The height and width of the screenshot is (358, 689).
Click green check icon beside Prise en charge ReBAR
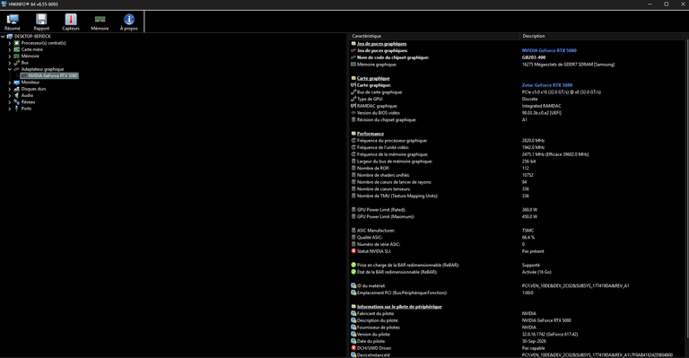pos(353,265)
